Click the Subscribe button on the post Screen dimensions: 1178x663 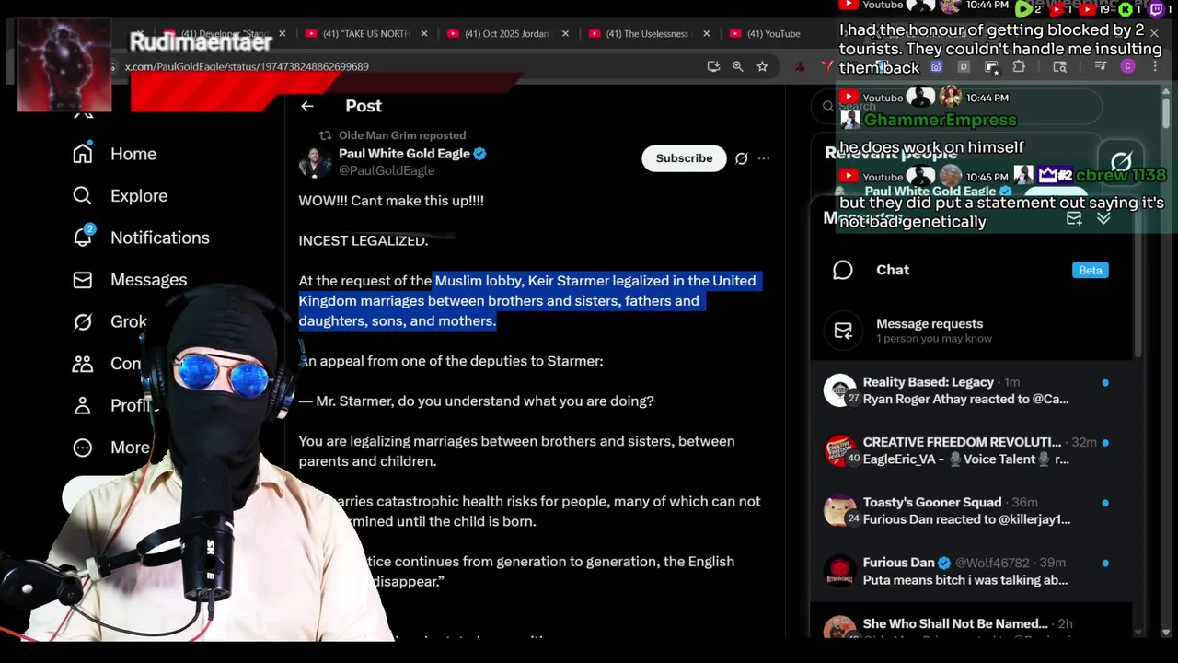[x=684, y=158]
